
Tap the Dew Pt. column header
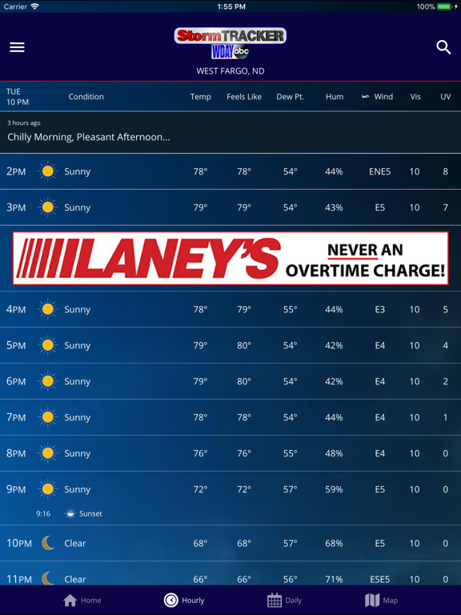[x=290, y=96]
